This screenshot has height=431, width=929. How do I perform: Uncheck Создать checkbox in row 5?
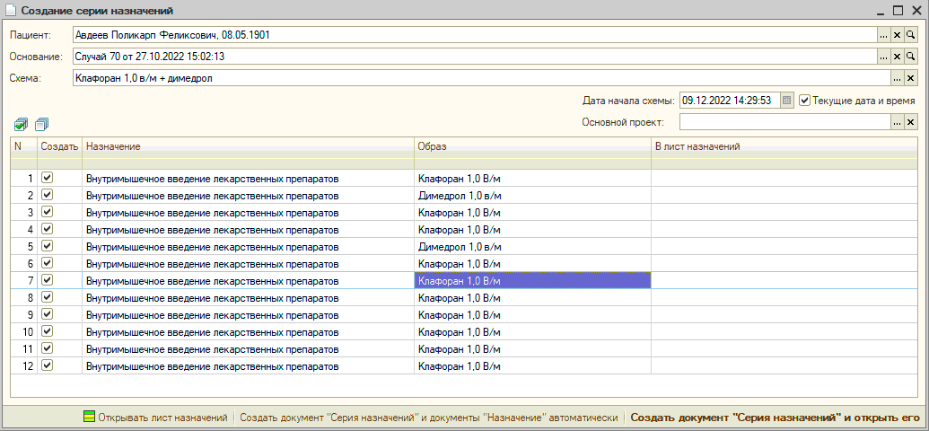pyautogui.click(x=48, y=246)
